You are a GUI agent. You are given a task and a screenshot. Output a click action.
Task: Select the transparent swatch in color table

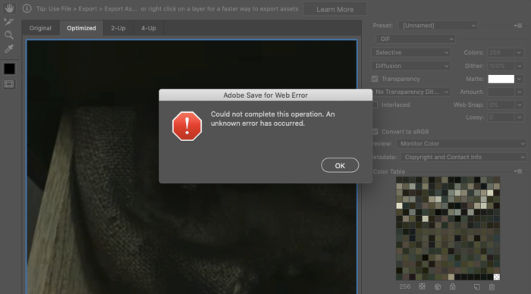(x=496, y=277)
